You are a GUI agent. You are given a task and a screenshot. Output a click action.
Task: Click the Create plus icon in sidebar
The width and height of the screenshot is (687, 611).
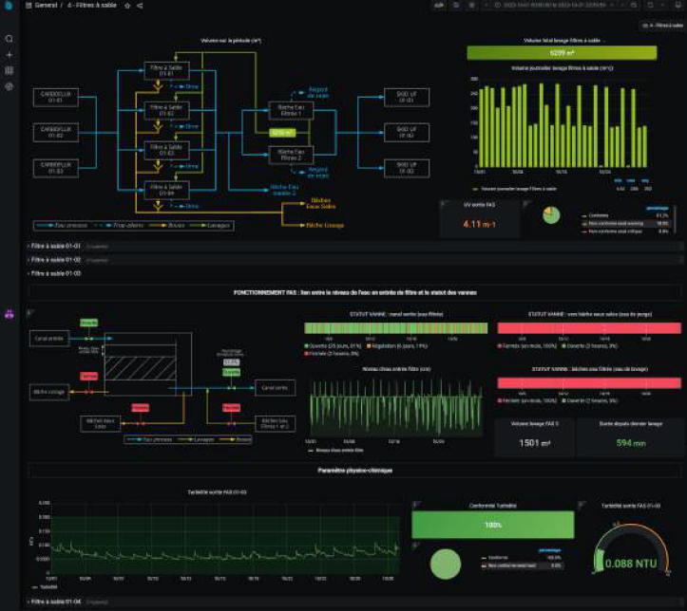(x=10, y=55)
